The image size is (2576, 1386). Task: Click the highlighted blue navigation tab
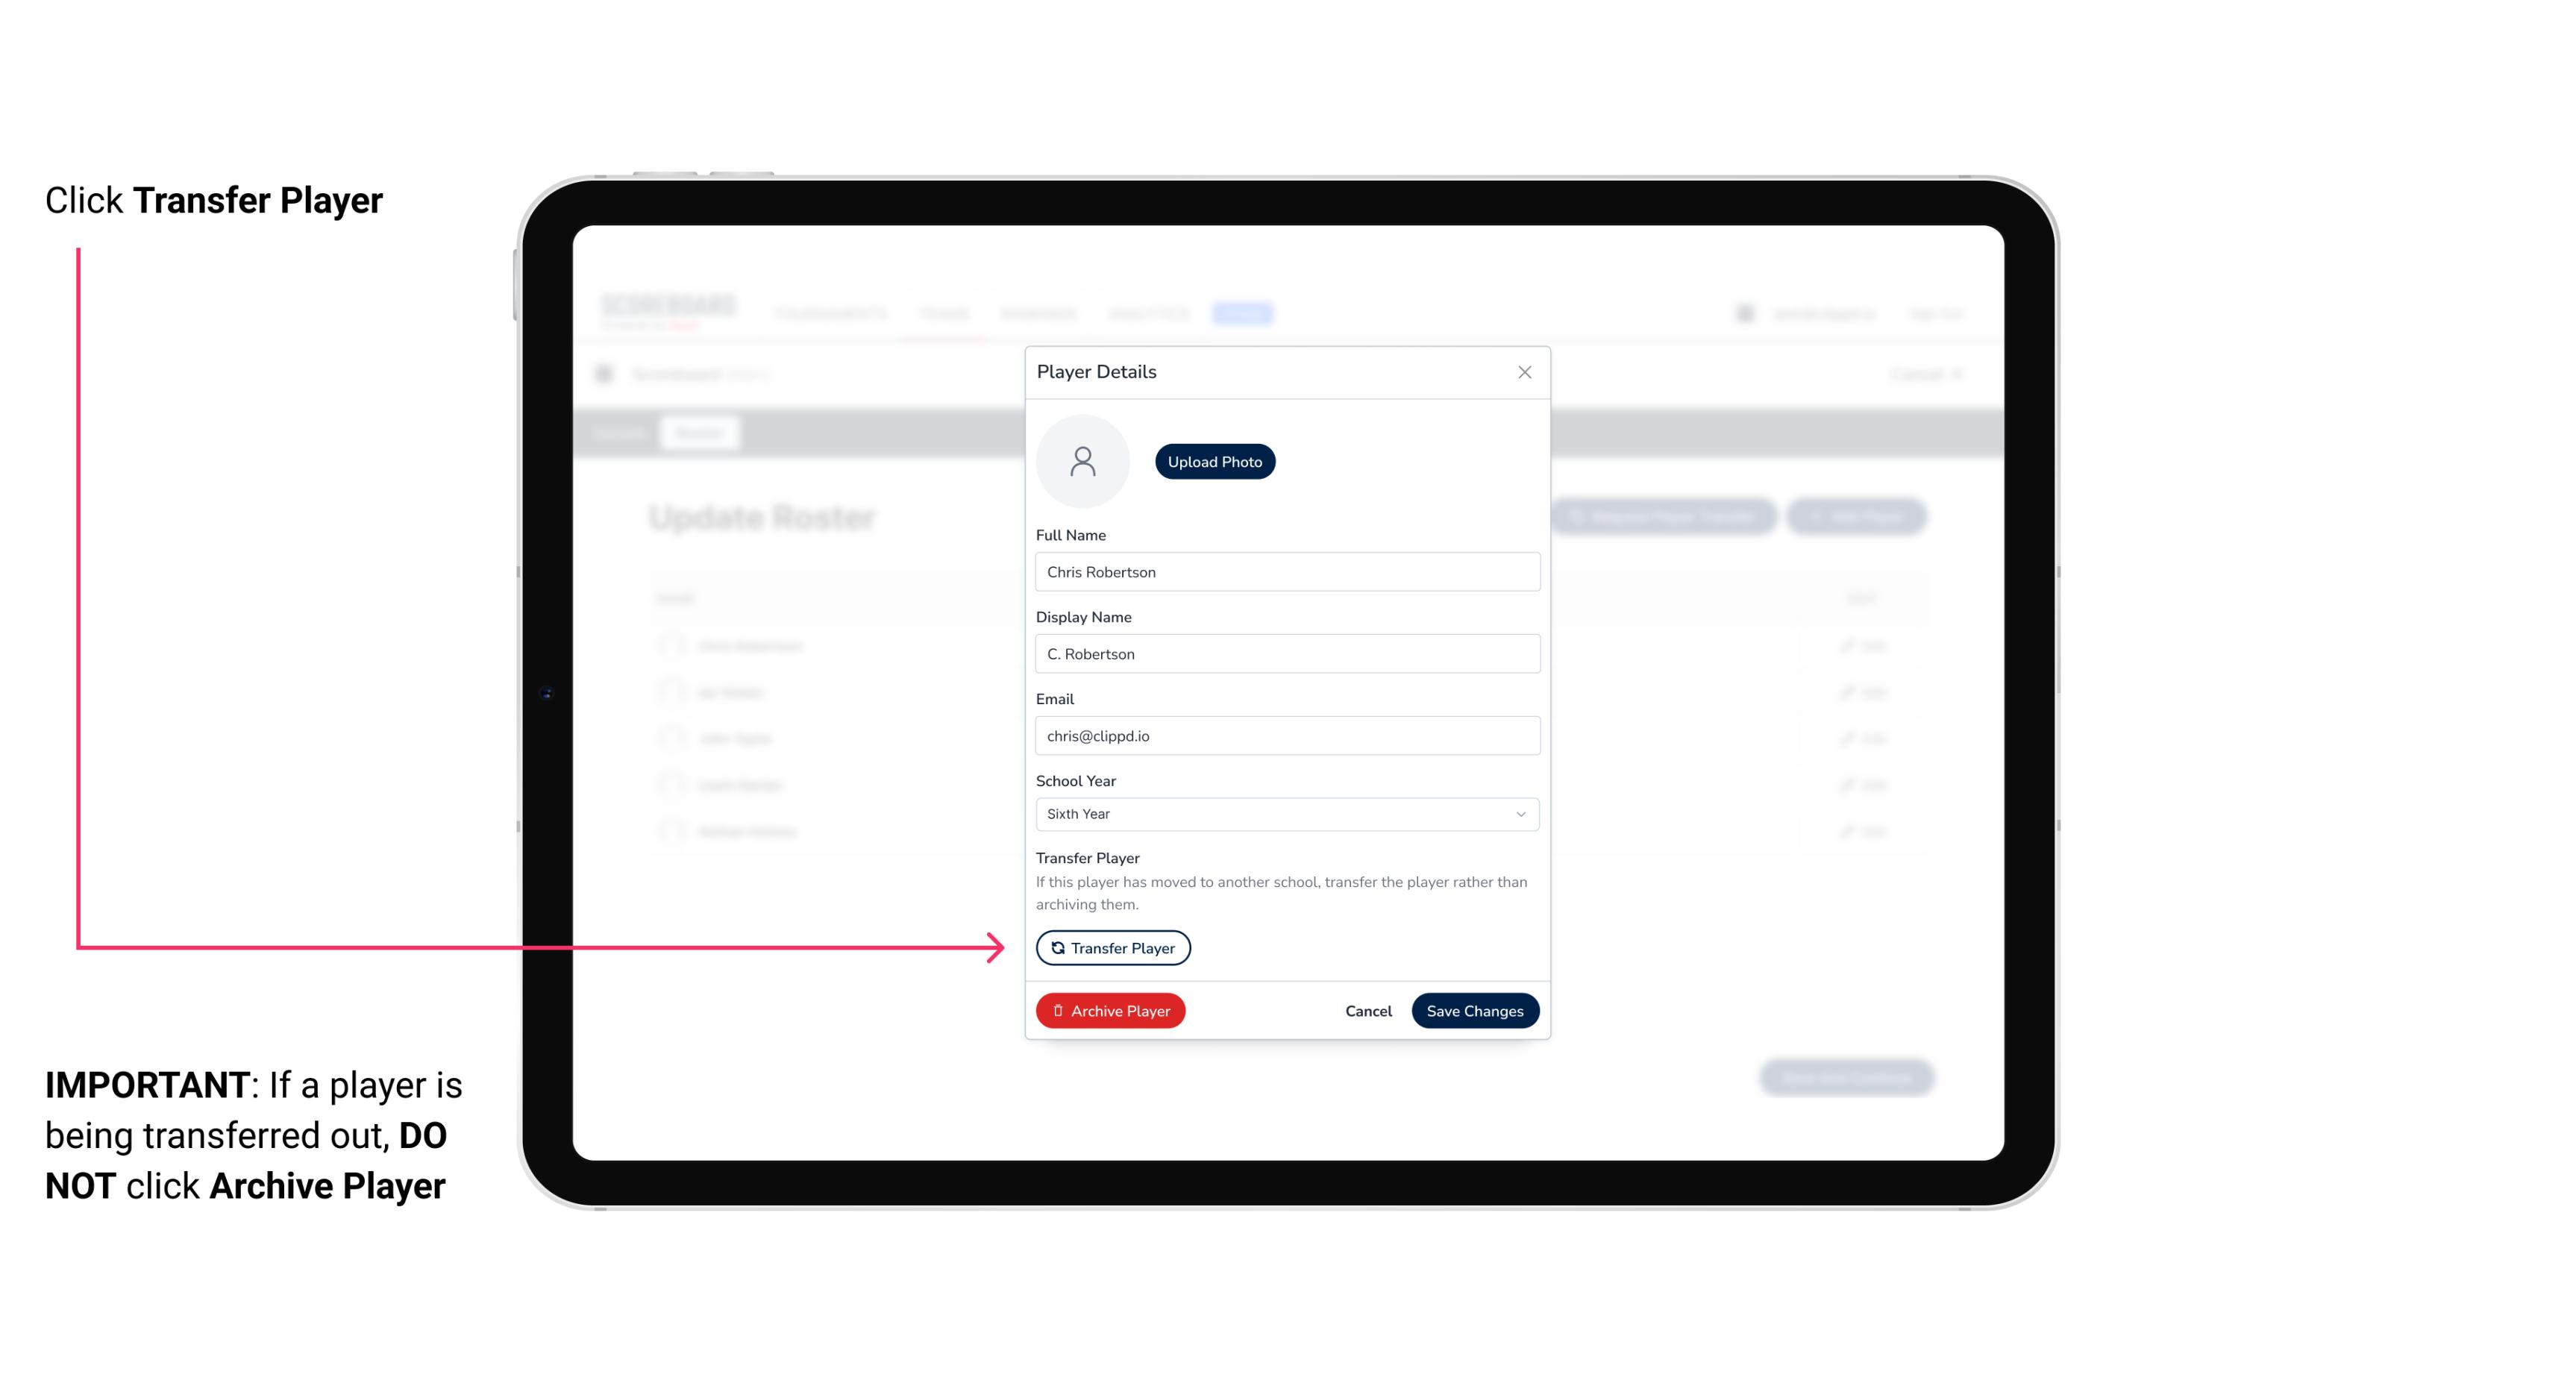point(1244,313)
